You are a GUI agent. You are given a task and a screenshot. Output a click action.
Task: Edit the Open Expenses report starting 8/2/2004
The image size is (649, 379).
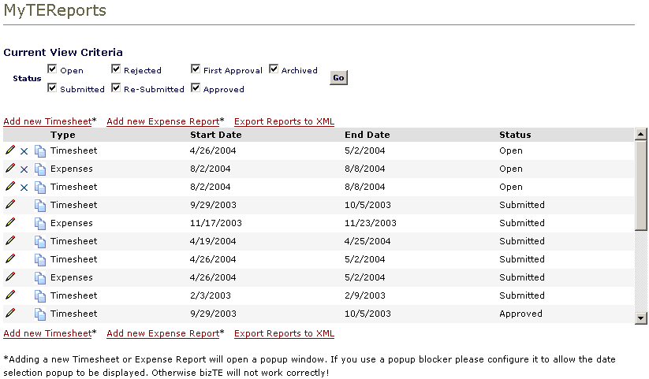[x=10, y=169]
